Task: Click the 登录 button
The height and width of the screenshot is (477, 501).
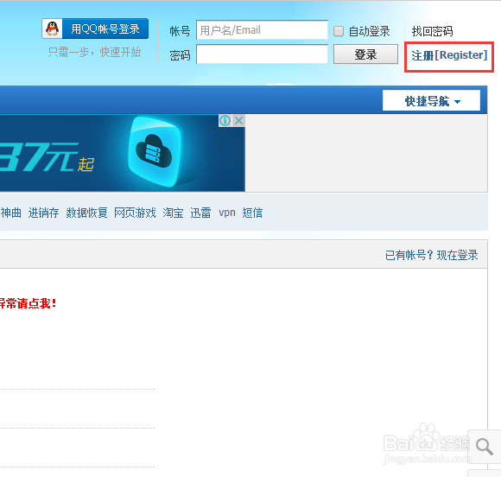Action: point(365,54)
